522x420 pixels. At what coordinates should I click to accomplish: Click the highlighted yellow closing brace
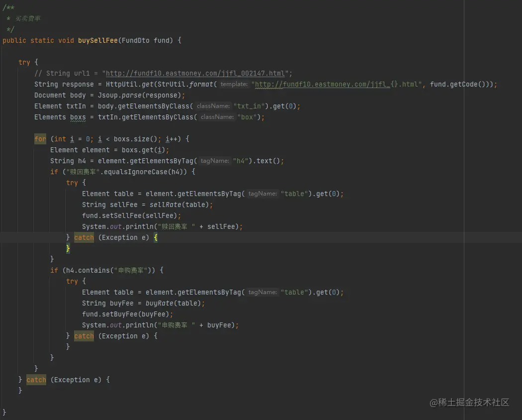[68, 249]
